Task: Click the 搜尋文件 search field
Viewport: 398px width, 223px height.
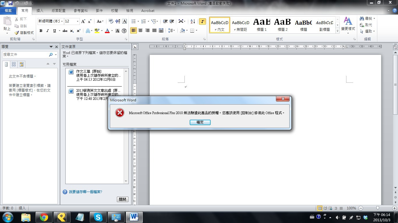Action: (x=25, y=55)
